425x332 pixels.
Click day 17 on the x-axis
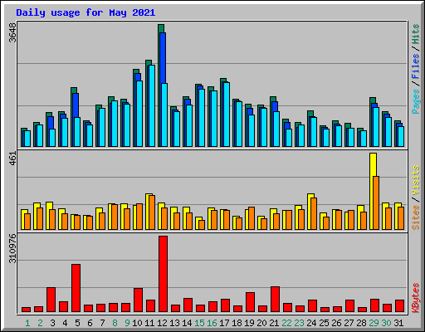pyautogui.click(x=224, y=323)
